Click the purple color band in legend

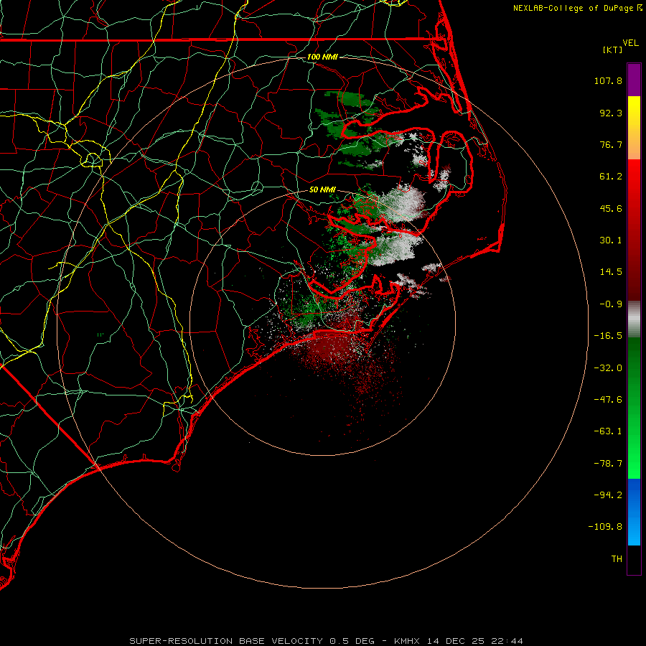coord(634,80)
